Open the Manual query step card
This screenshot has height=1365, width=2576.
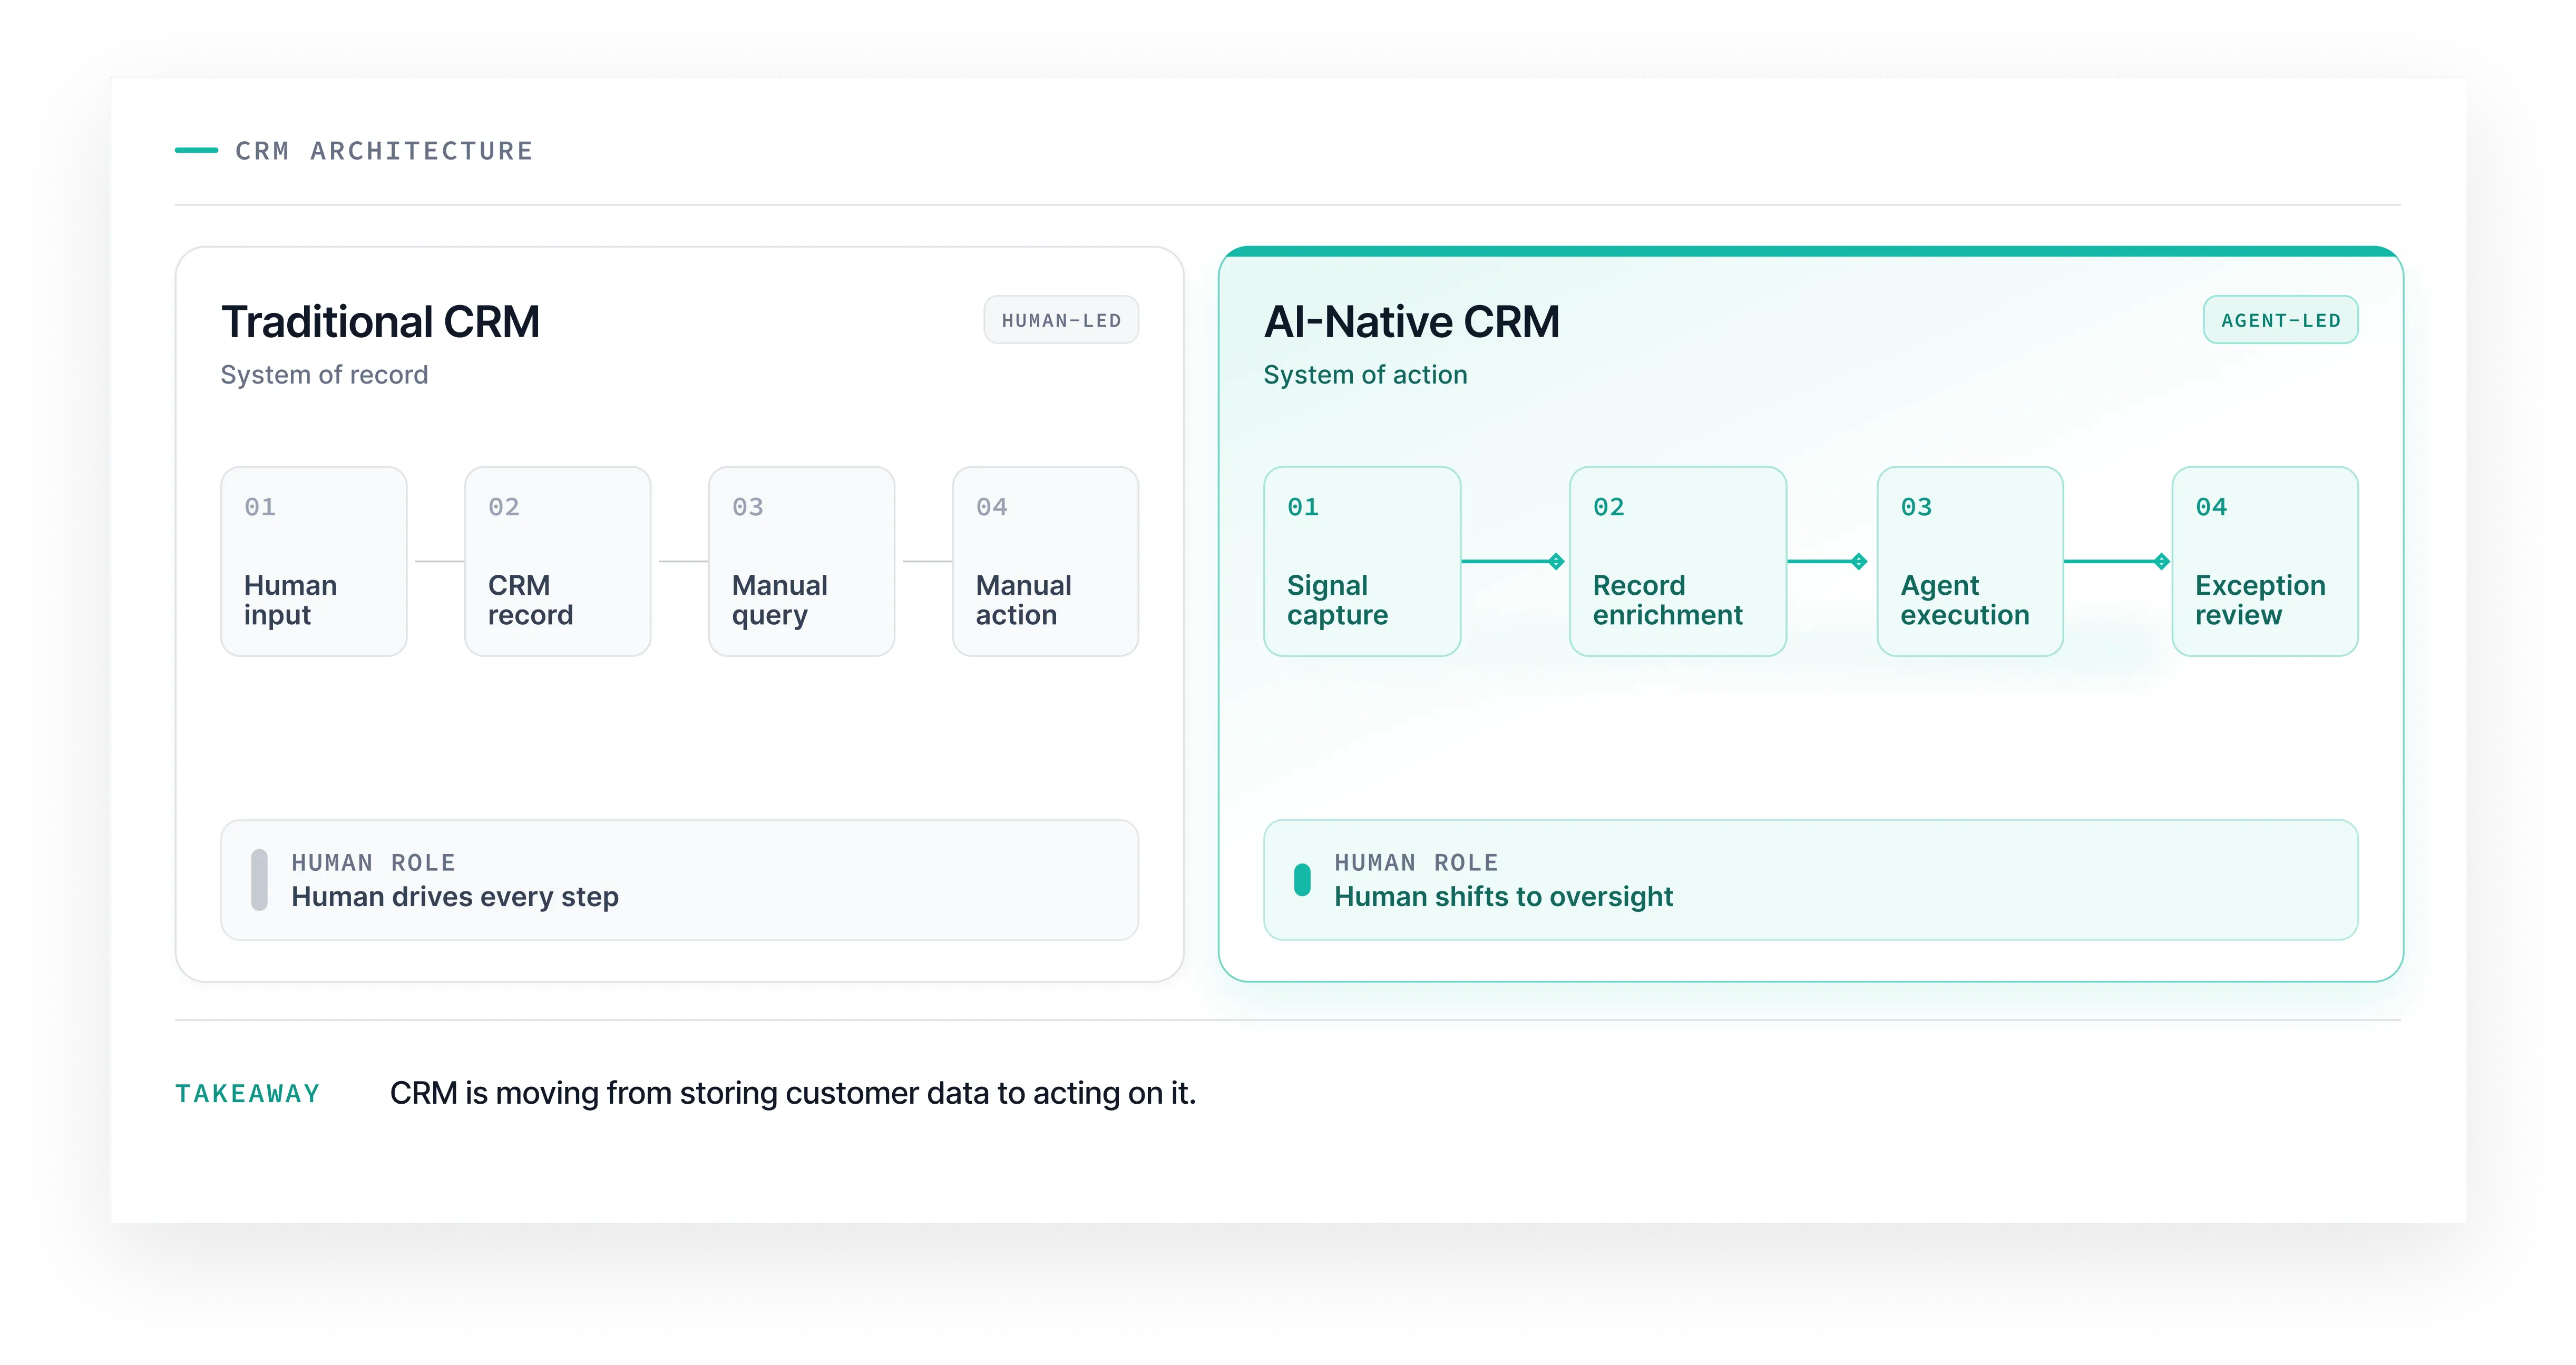(x=802, y=561)
